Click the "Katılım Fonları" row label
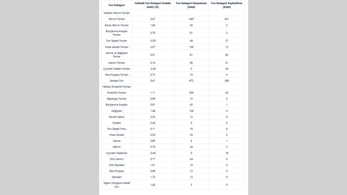 (x=117, y=63)
